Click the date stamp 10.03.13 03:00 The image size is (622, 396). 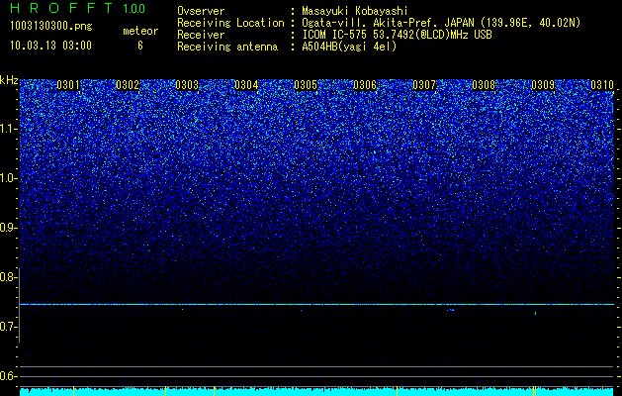click(50, 46)
